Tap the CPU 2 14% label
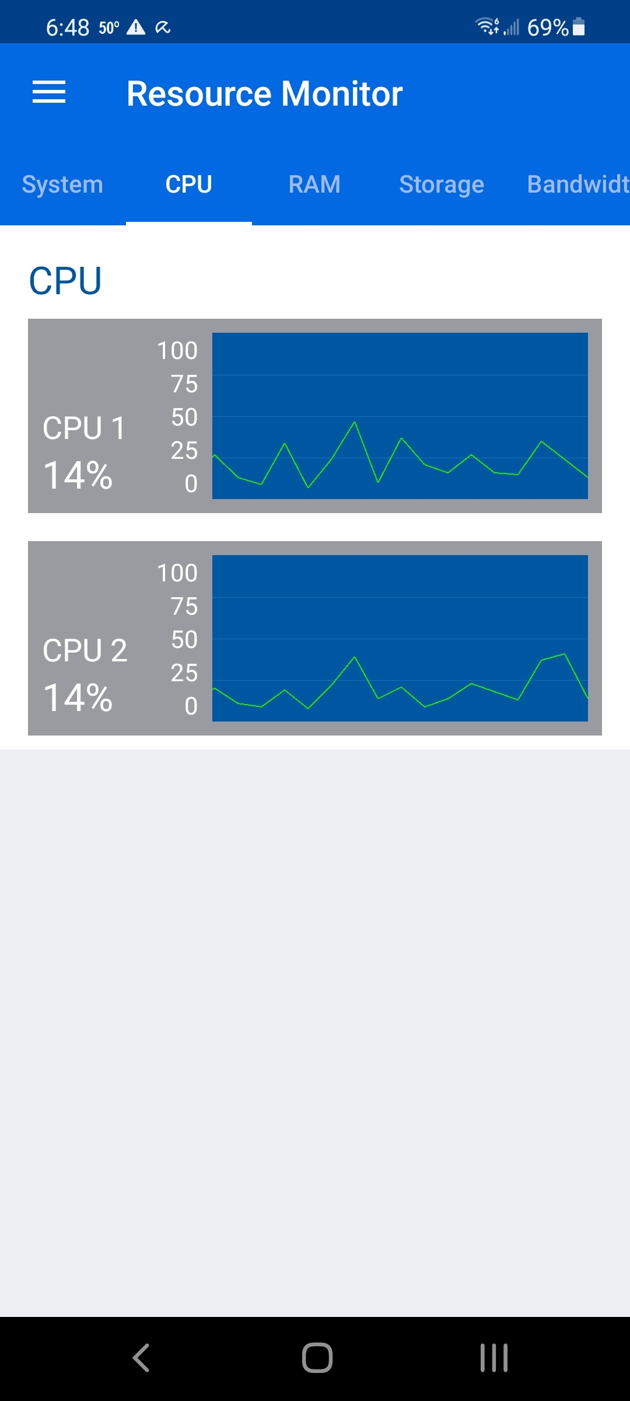The height and width of the screenshot is (1401, 630). pyautogui.click(x=78, y=698)
